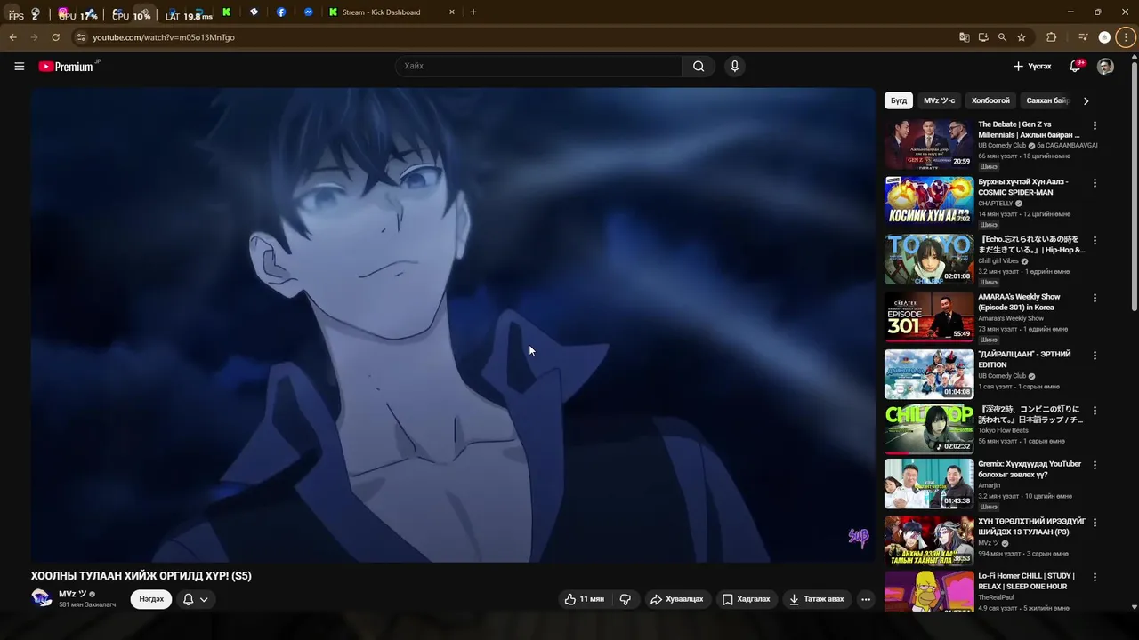Click the TheRealPaul channel name
The height and width of the screenshot is (640, 1139).
996,597
